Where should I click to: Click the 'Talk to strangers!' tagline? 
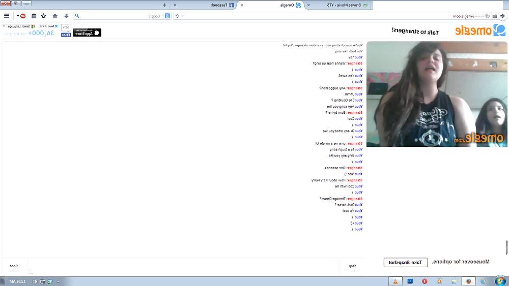coord(415,31)
